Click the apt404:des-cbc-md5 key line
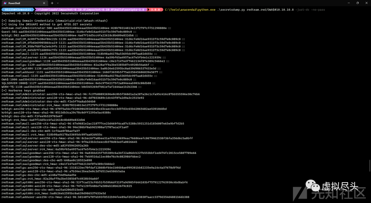The height and width of the screenshot is (203, 371). pos(42,190)
